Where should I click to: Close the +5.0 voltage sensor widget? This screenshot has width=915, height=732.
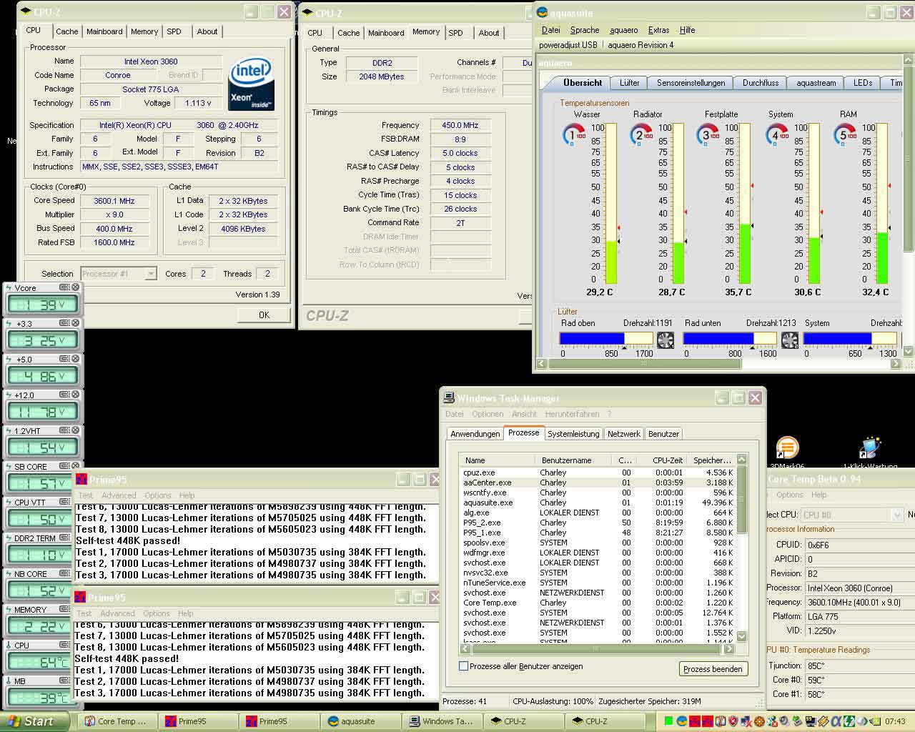pos(75,359)
